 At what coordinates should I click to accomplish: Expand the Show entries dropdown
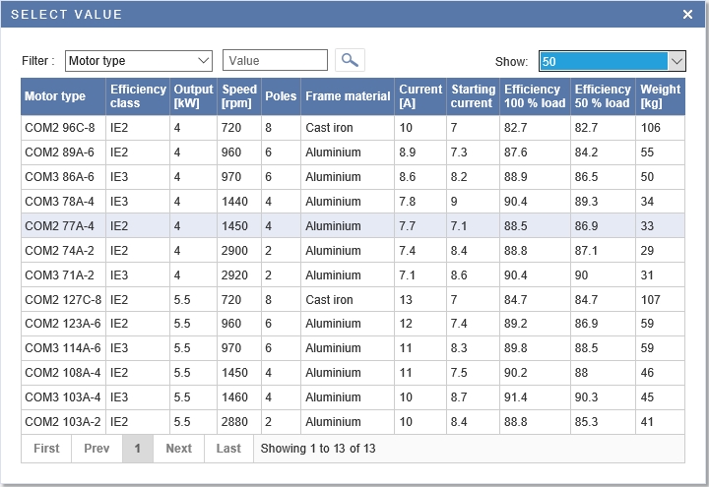612,61
